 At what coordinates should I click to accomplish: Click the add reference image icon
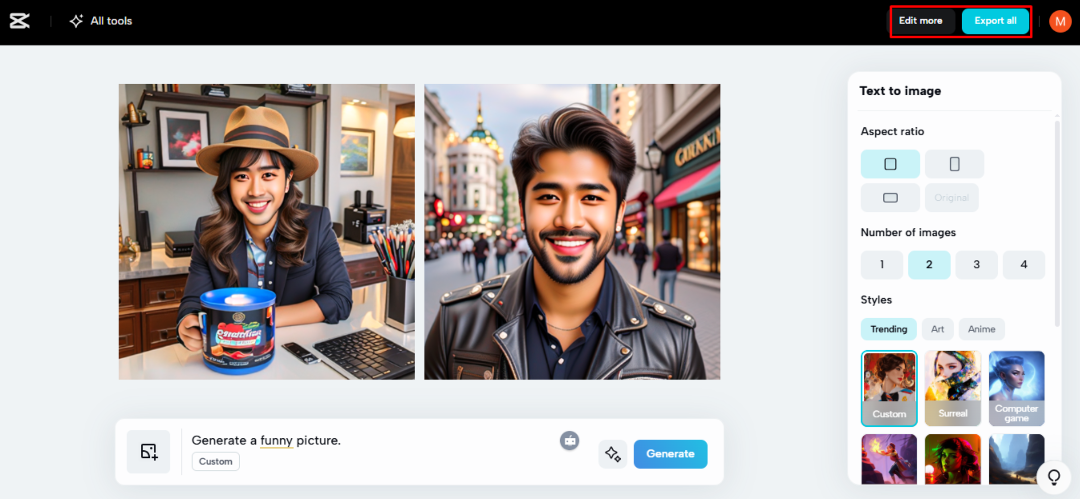pos(148,451)
